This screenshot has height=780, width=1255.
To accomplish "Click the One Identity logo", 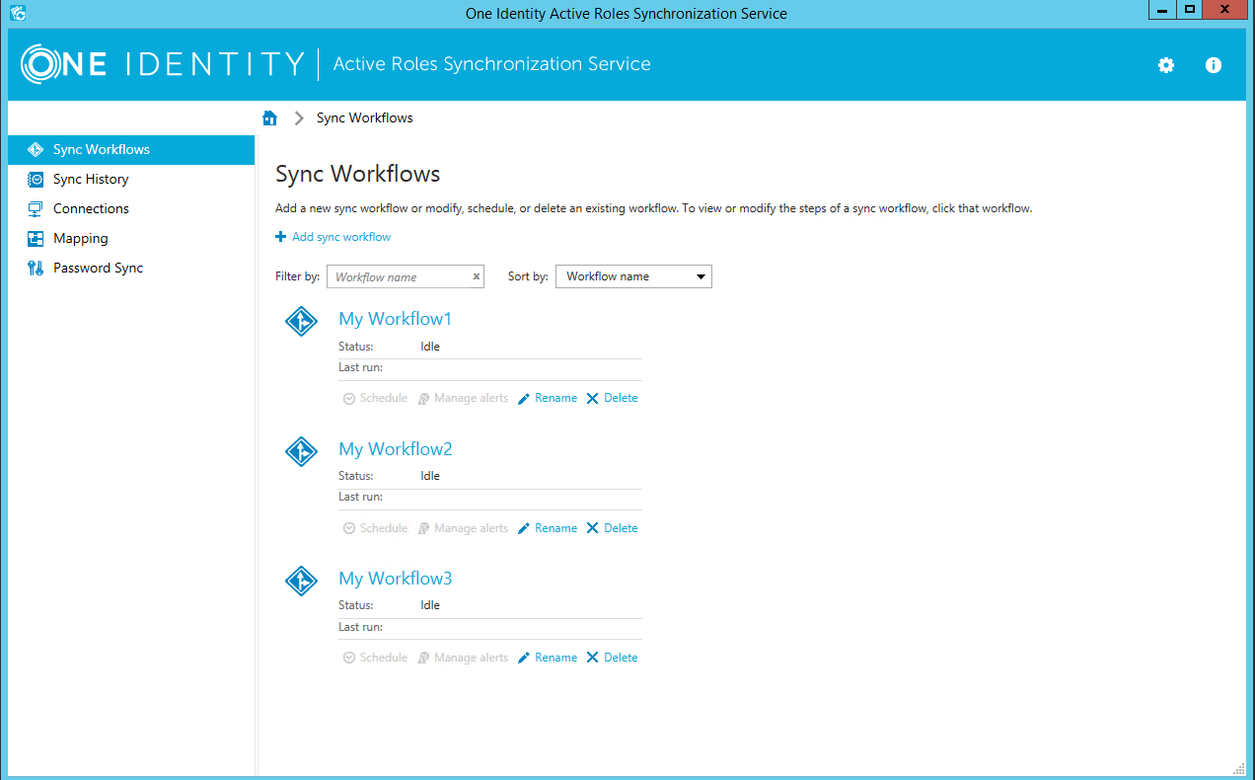I will (163, 64).
